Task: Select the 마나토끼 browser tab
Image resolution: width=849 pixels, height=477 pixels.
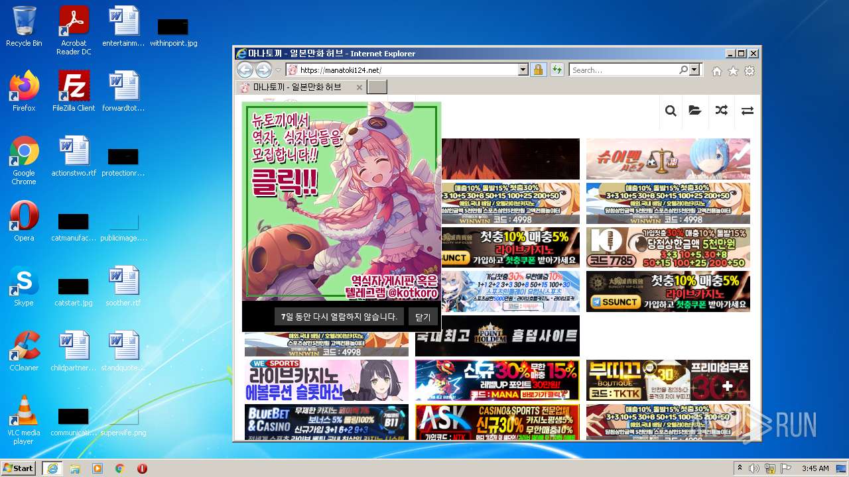Action: pos(300,87)
